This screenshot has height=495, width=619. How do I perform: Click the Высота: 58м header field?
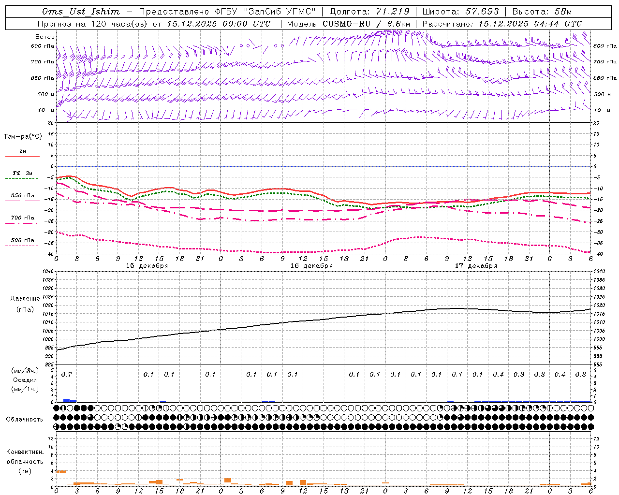point(542,12)
